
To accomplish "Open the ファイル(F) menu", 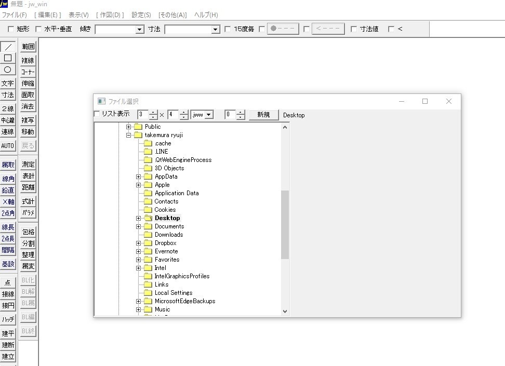I will 15,15.
